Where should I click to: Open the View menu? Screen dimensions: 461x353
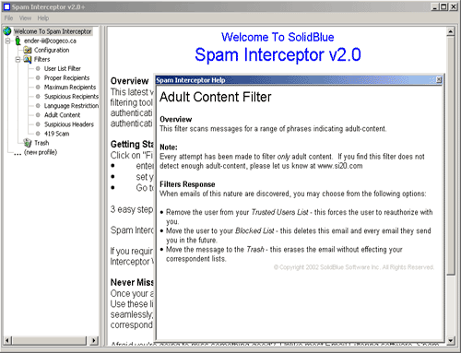tap(25, 18)
